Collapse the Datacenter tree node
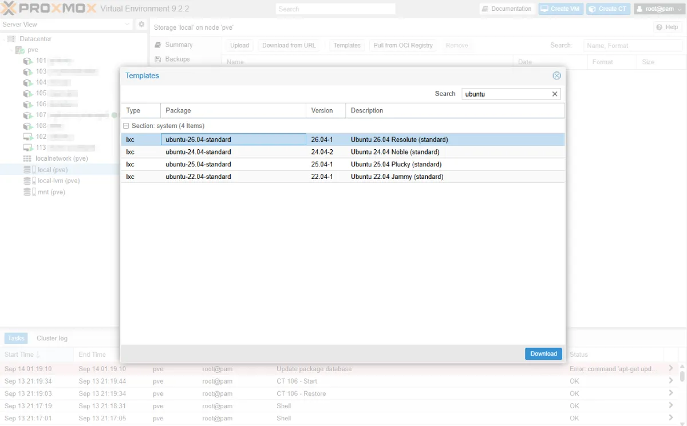The width and height of the screenshot is (687, 426). click(5, 39)
